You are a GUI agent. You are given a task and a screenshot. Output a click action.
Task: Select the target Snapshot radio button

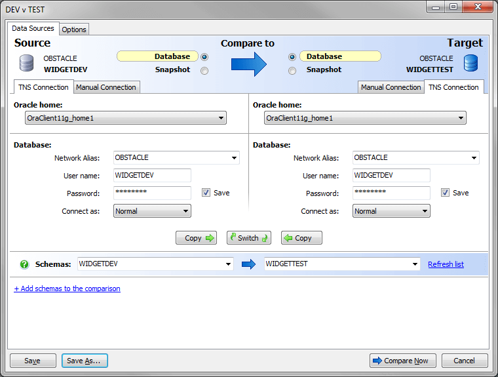292,70
